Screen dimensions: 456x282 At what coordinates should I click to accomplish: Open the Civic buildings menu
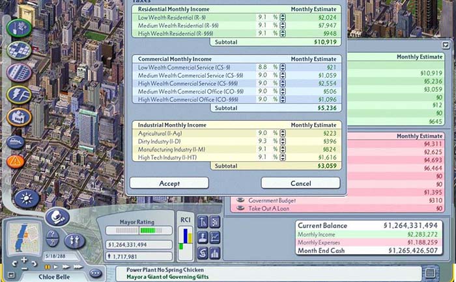click(18, 118)
